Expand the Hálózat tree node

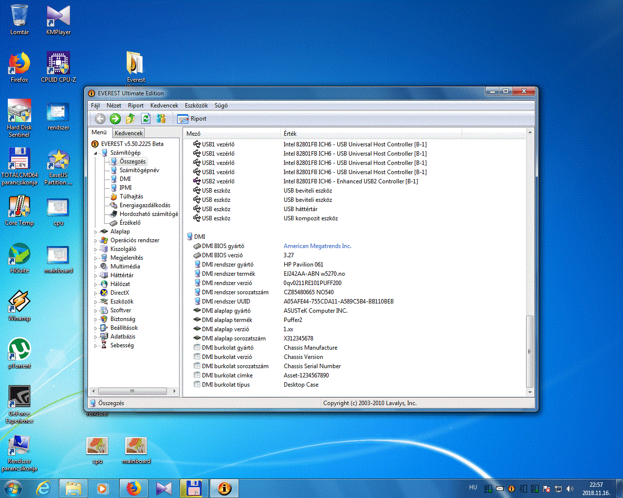click(x=96, y=285)
